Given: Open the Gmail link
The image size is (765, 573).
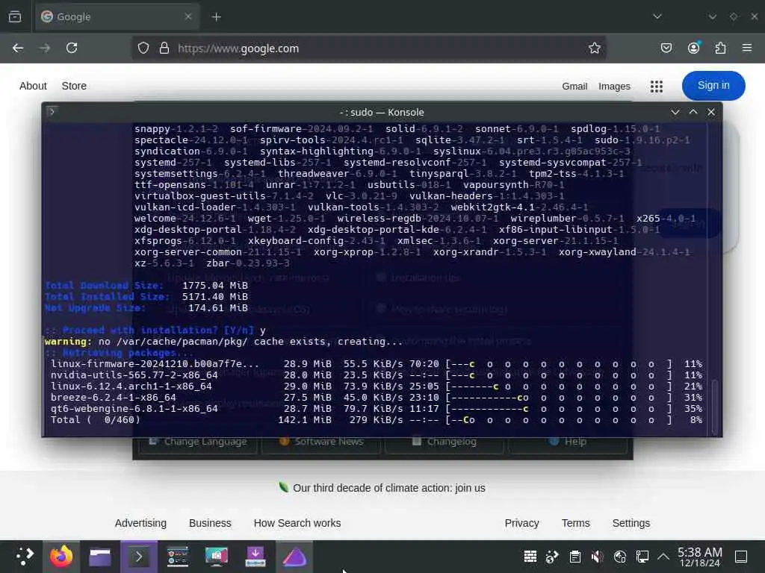Looking at the screenshot, I should tap(574, 87).
